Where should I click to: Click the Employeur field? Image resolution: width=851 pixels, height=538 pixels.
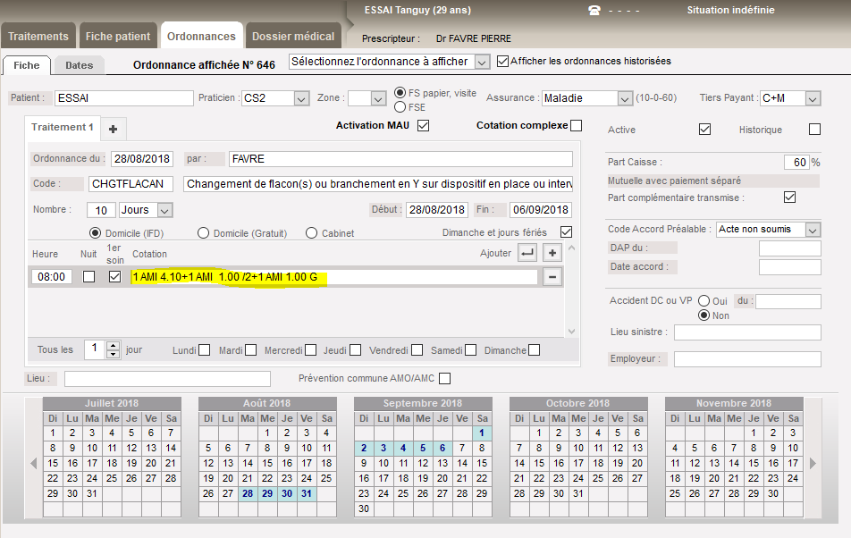(747, 359)
